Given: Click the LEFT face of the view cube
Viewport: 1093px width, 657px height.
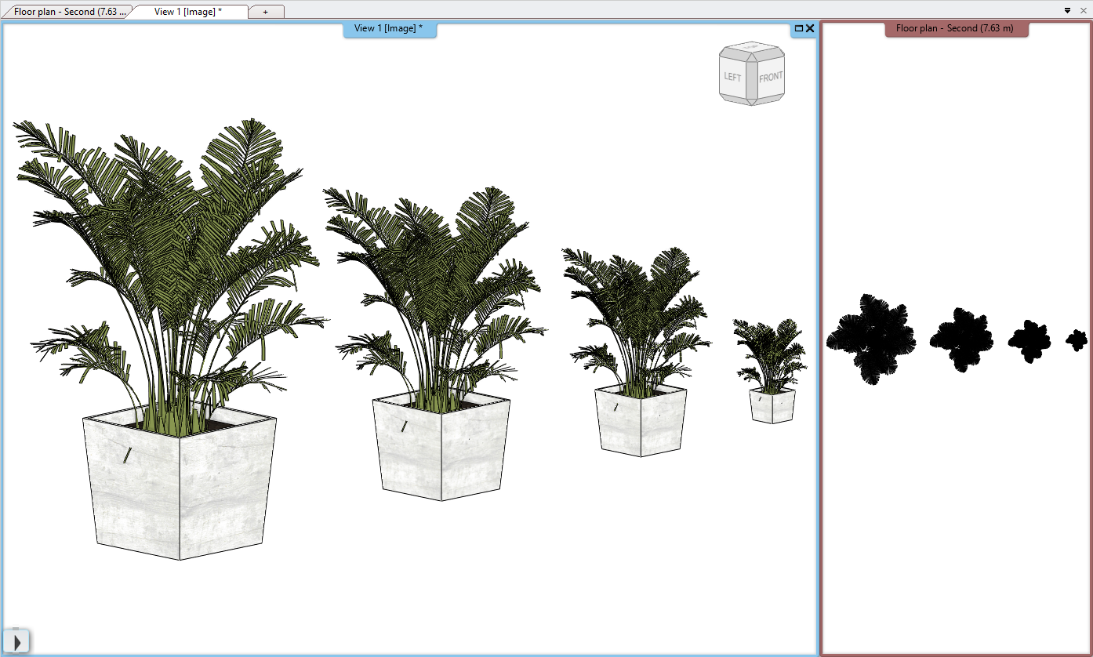Looking at the screenshot, I should point(732,78).
